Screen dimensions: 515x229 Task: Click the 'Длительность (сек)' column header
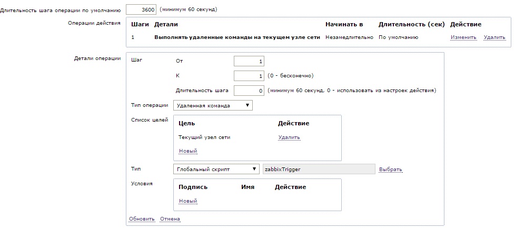pyautogui.click(x=411, y=24)
